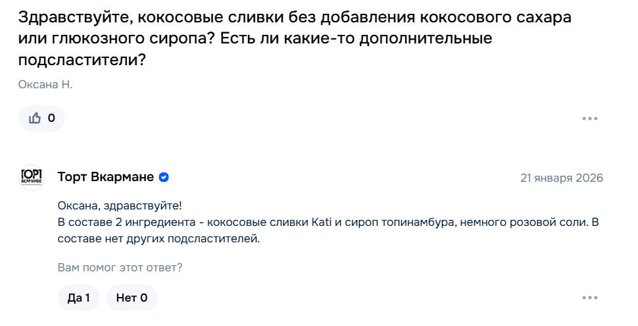This screenshot has height=326, width=638.
Task: Click the question's first line starting "Здравствуйте, кокосовые сливки"
Action: 295,18
